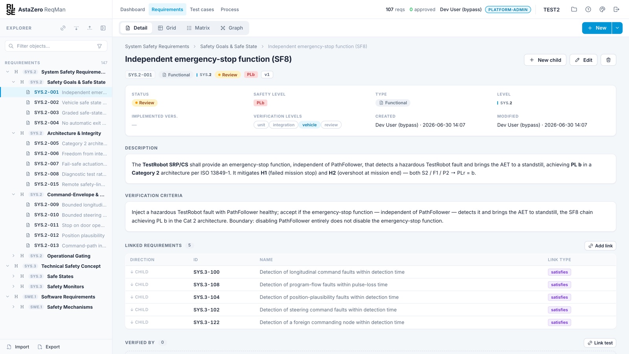629x354 pixels.
Task: Select SYS.2-011 Stop on door open
Action: pos(56,225)
